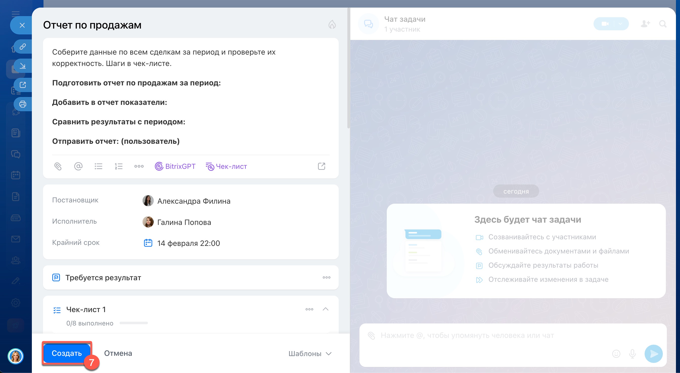The width and height of the screenshot is (680, 373).
Task: Open more options for Чек-лист 1
Action: 309,309
